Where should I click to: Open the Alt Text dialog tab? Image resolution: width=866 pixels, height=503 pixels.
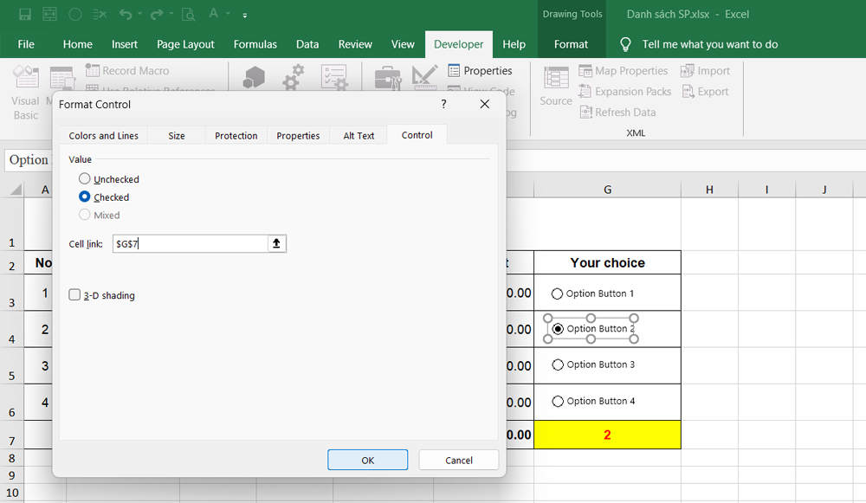[359, 135]
